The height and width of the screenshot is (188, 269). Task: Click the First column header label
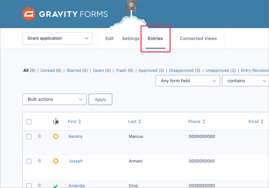coord(72,121)
